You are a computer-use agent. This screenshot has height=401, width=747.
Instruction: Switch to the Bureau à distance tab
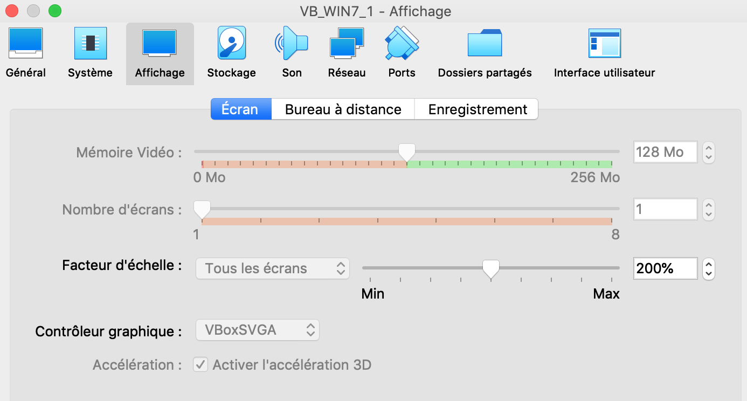click(343, 109)
